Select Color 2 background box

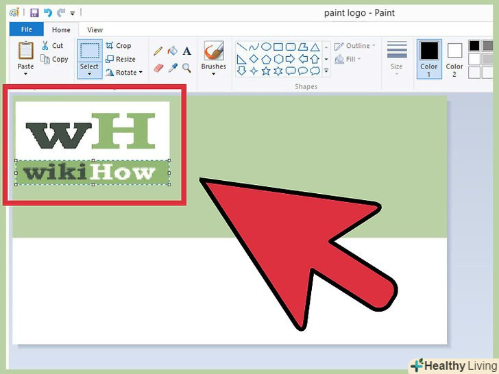[x=454, y=59]
